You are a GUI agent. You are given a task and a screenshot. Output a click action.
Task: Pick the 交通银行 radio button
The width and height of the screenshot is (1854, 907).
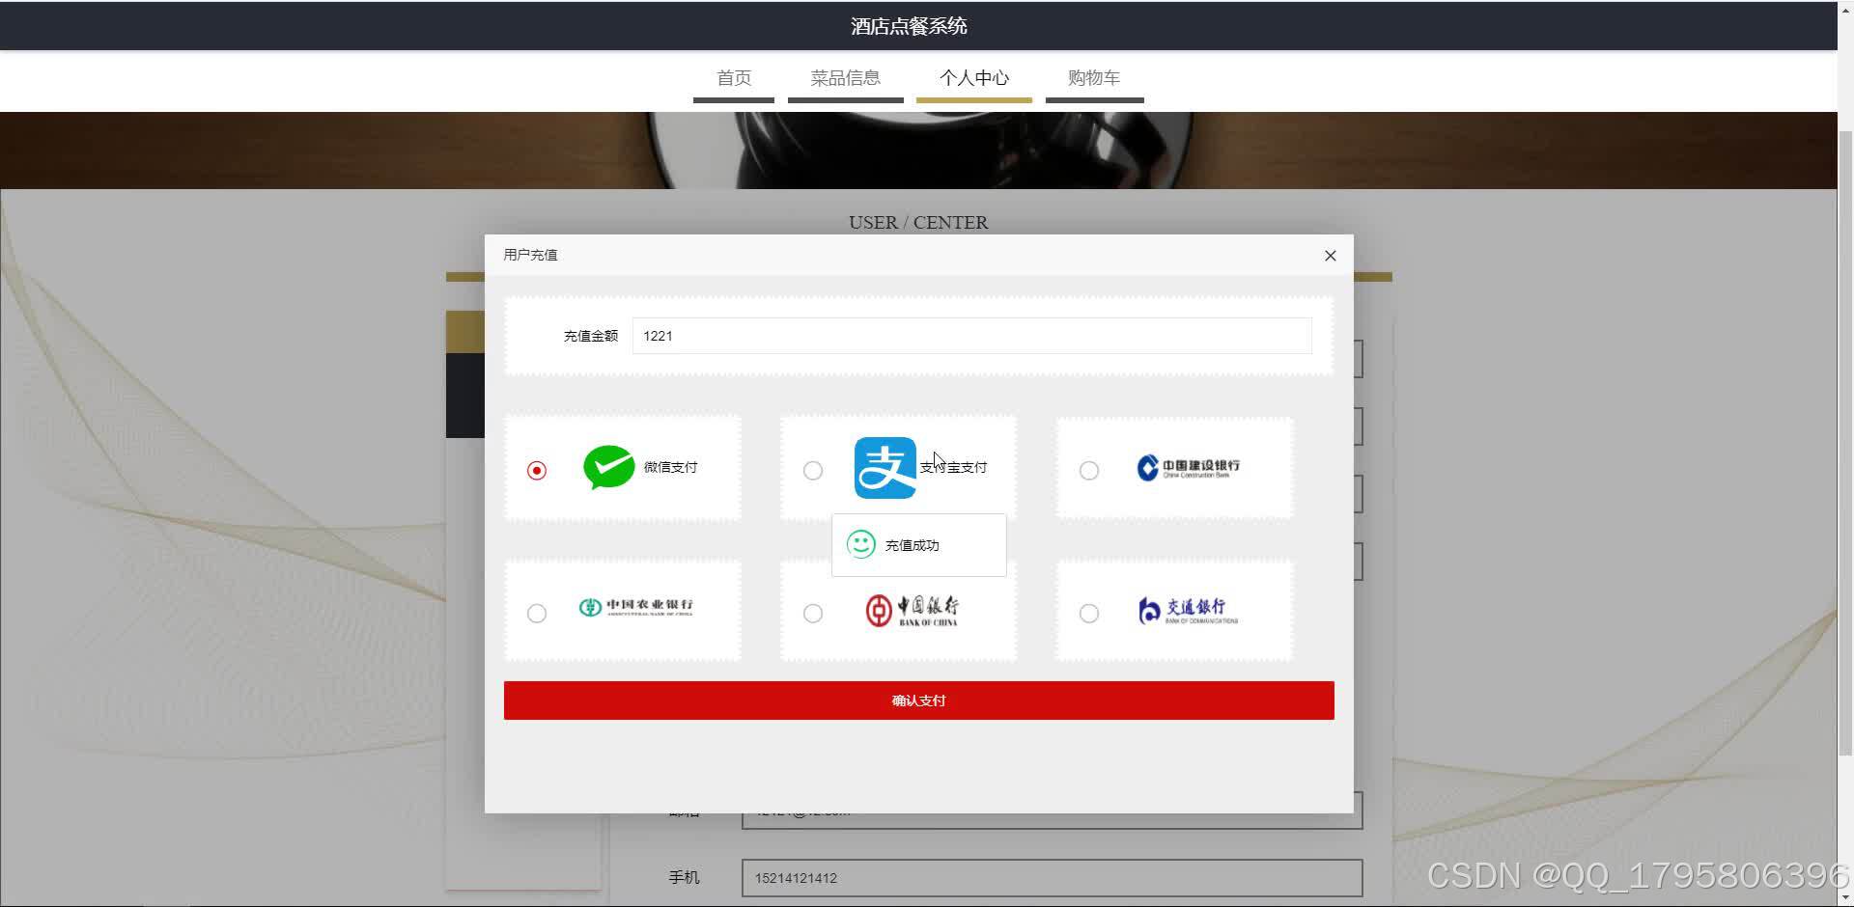(x=1089, y=613)
